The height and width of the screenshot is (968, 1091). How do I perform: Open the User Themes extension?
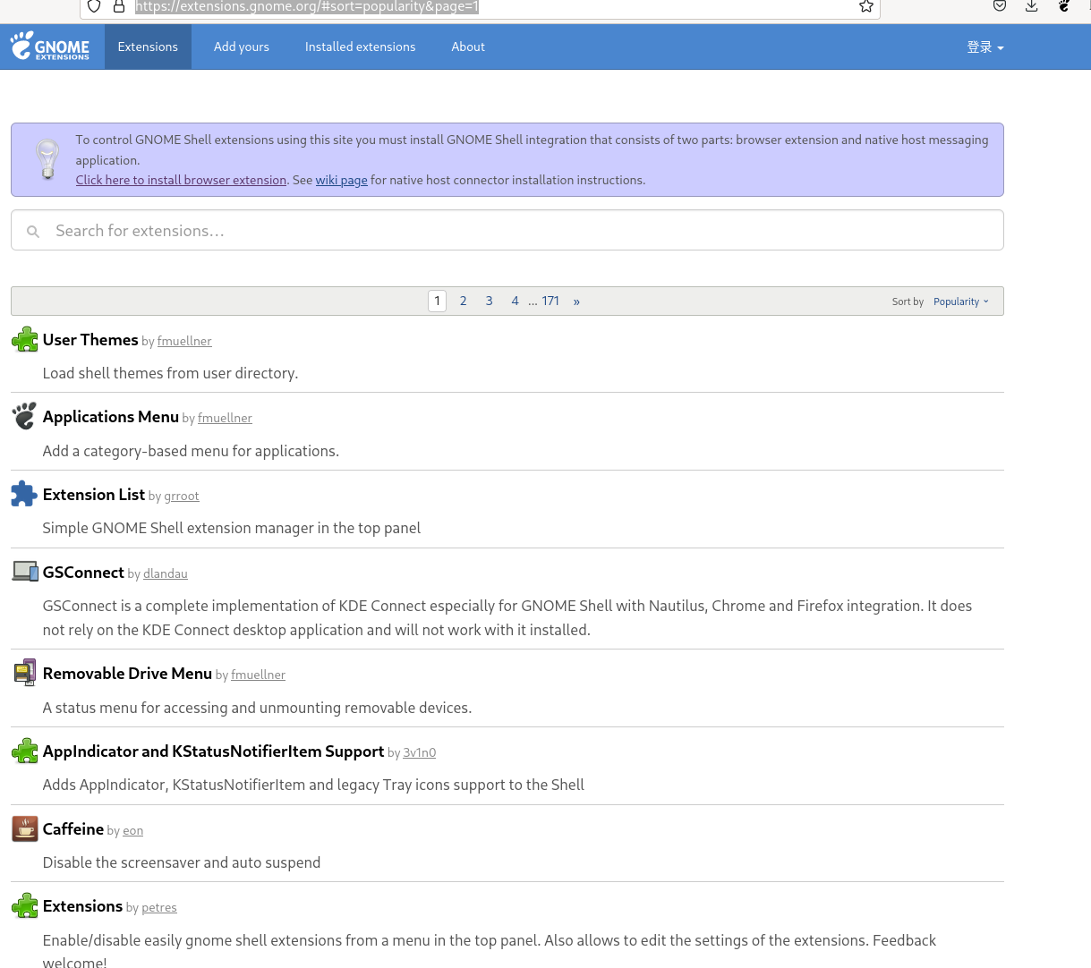coord(90,340)
